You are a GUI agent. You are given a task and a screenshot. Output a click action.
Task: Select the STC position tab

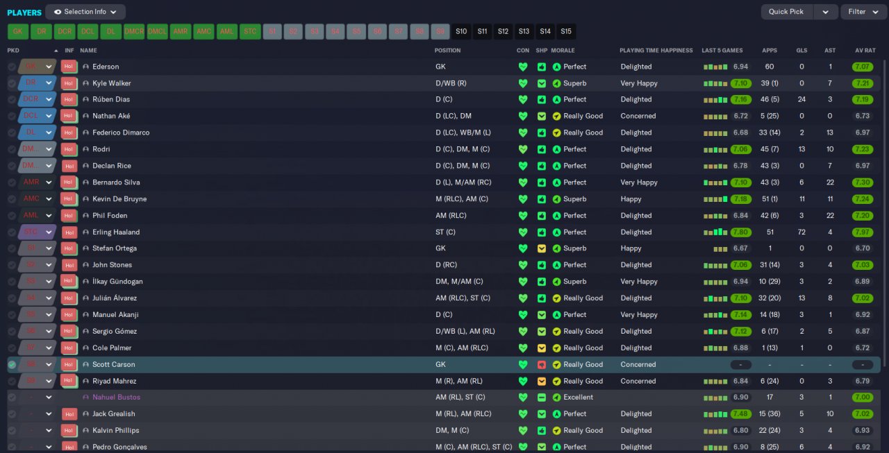click(250, 31)
